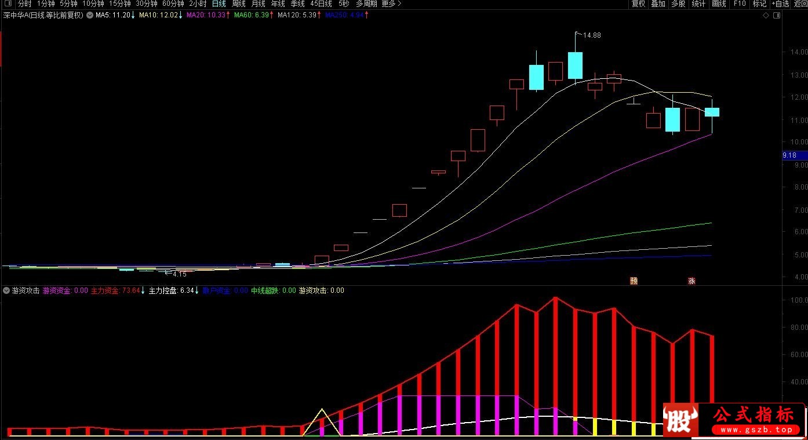808x440 pixels.
Task: Click the 返回 back button
Action: (800, 3)
